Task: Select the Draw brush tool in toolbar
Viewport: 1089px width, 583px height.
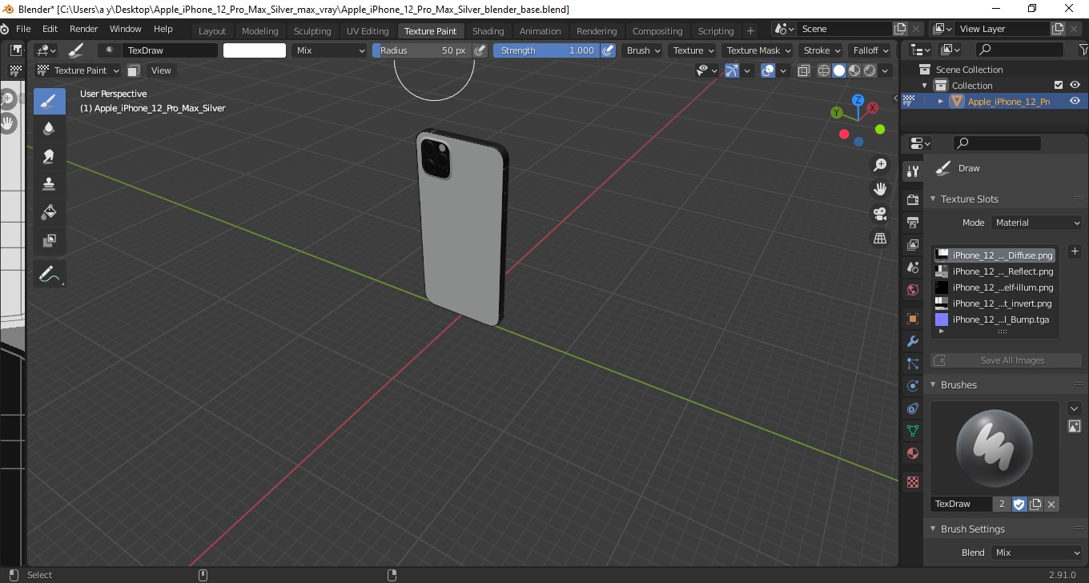Action: pos(49,102)
